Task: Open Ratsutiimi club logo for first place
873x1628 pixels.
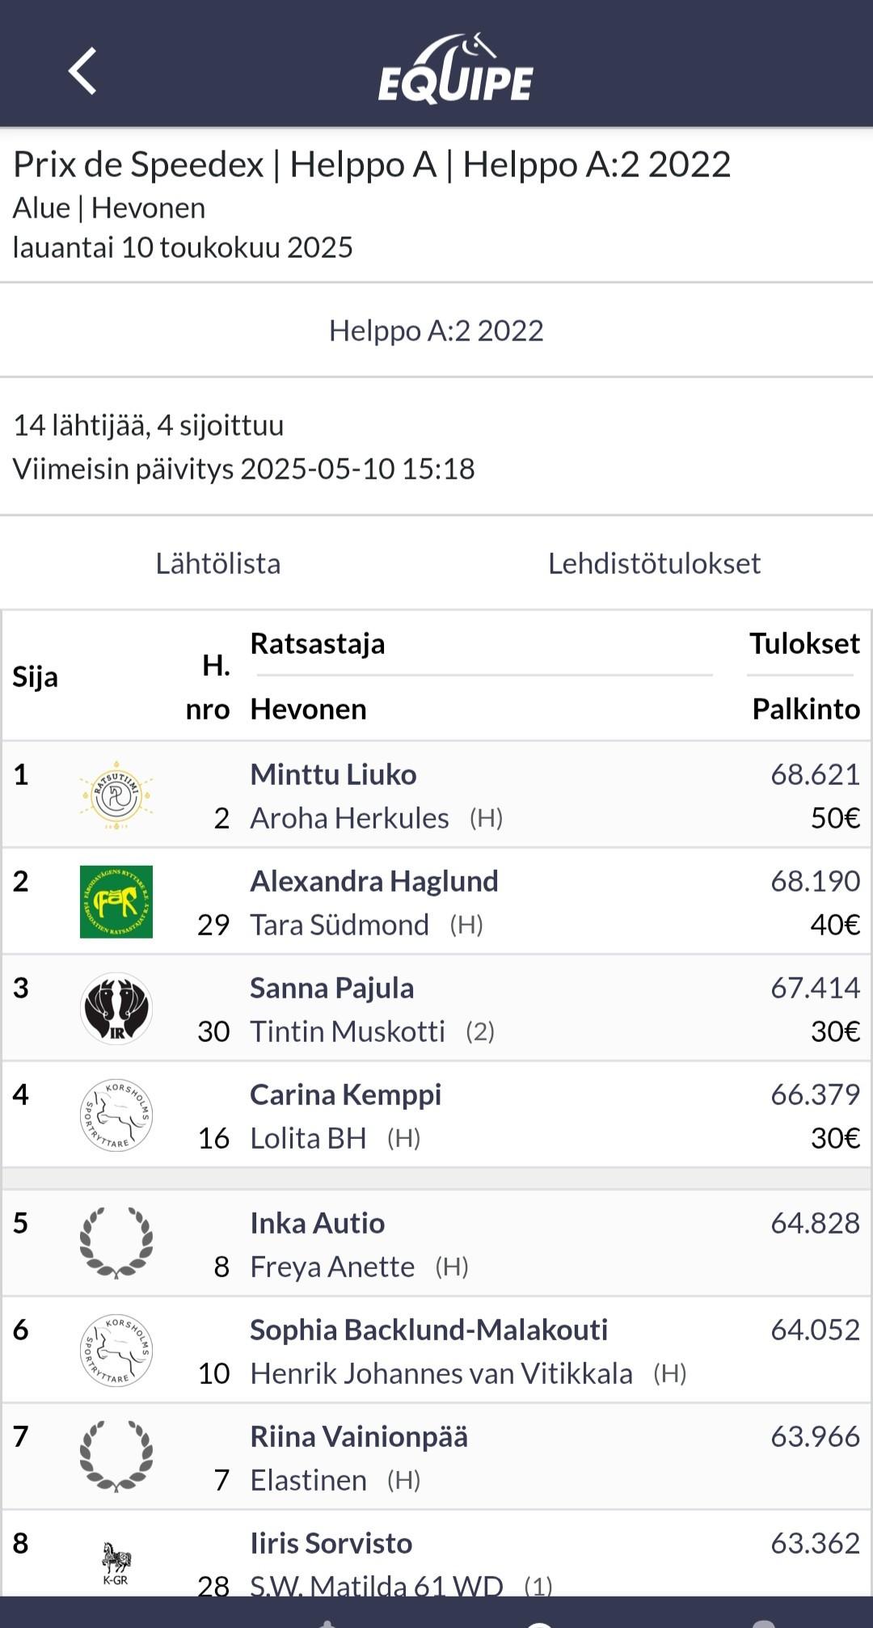Action: pyautogui.click(x=116, y=795)
